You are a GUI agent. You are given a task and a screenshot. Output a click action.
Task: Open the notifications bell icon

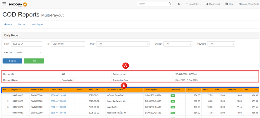tap(179, 4)
